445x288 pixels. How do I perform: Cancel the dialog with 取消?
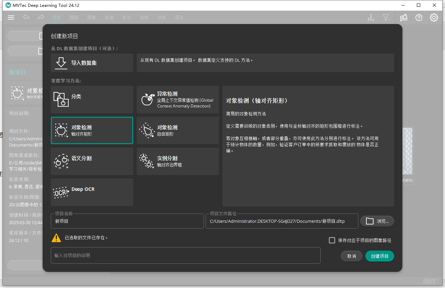[x=352, y=256]
